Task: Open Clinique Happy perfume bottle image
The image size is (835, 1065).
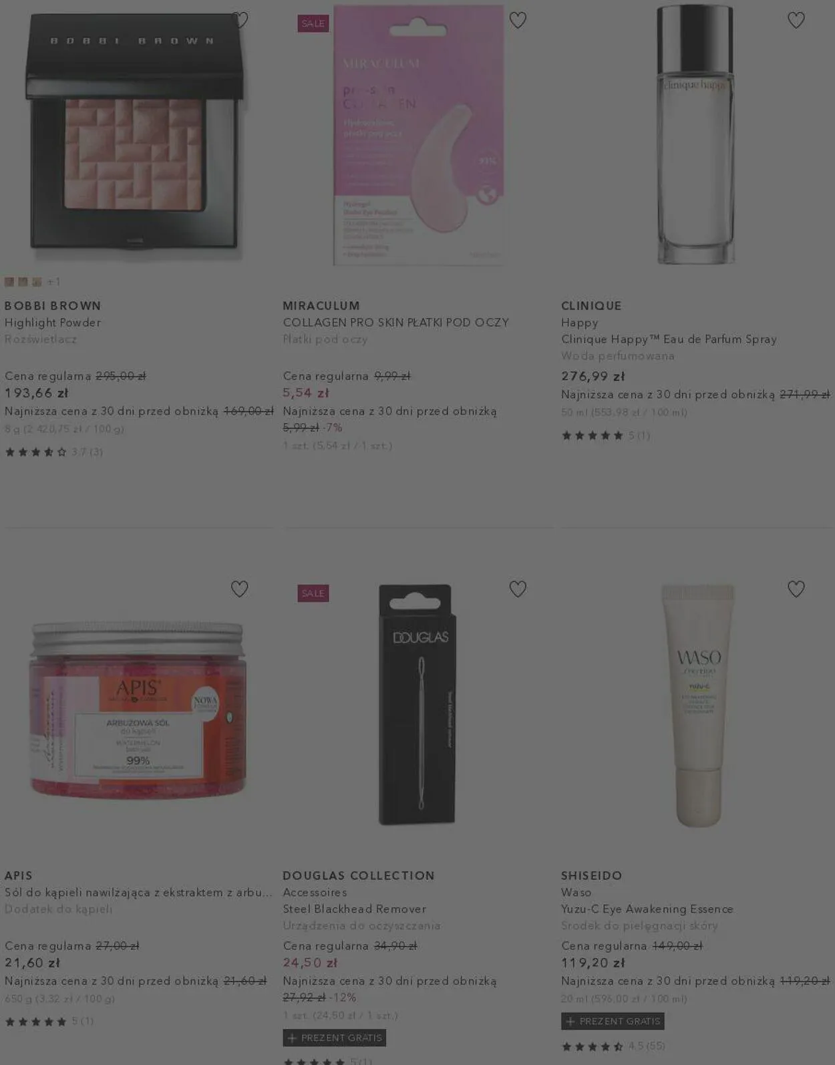Action: tap(695, 134)
